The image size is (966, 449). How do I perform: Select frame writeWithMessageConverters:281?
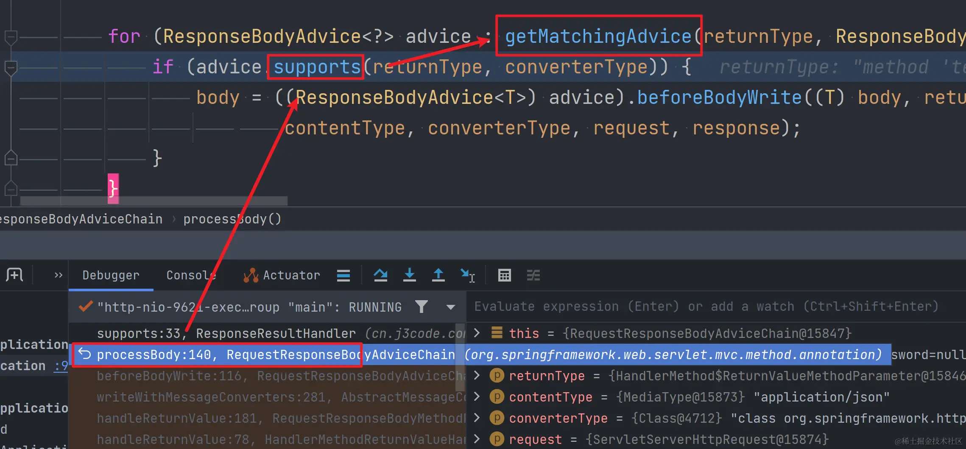tap(267, 397)
